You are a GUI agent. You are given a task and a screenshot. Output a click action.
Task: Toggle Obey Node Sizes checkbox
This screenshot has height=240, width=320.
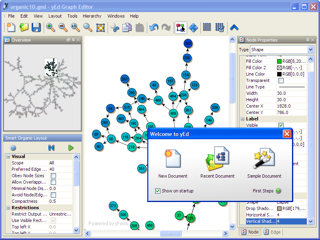coord(53,176)
